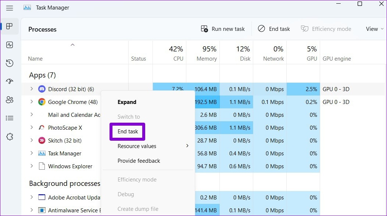This screenshot has height=216, width=387.
Task: Open Task Manager Settings via gear icon
Action: point(10,136)
